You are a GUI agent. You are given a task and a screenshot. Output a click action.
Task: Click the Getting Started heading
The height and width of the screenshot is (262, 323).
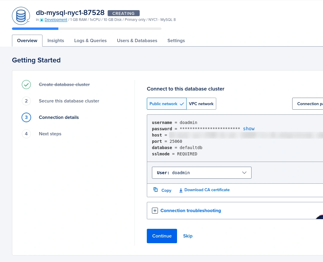36,60
